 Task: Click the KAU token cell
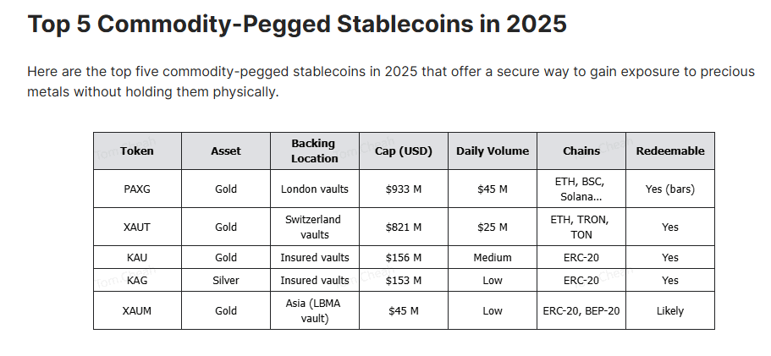coord(137,258)
